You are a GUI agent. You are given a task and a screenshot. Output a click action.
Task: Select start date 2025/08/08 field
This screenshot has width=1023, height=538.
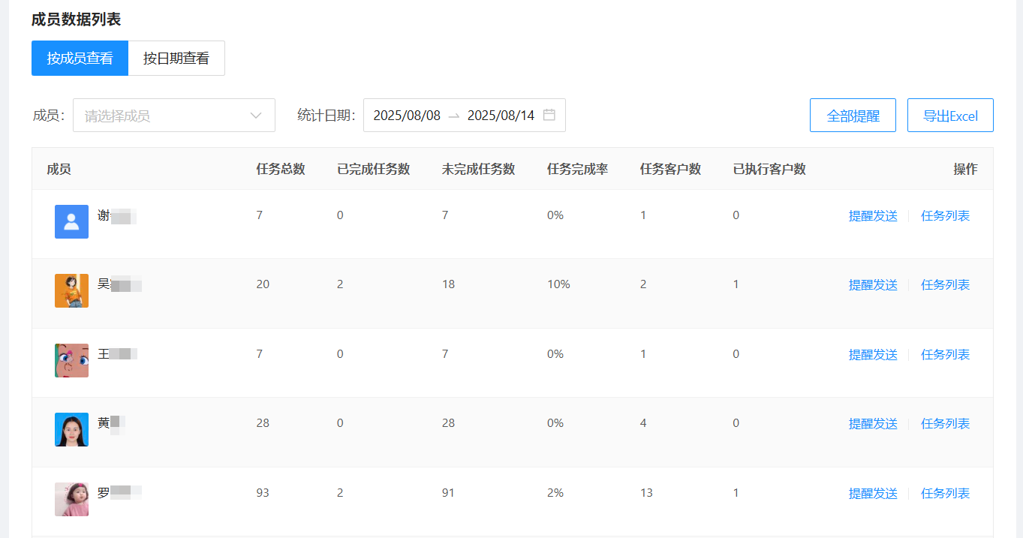(407, 116)
